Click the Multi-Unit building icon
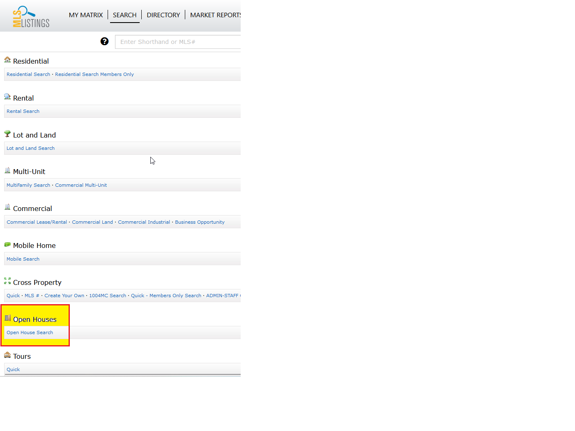575x431 pixels. click(7, 170)
